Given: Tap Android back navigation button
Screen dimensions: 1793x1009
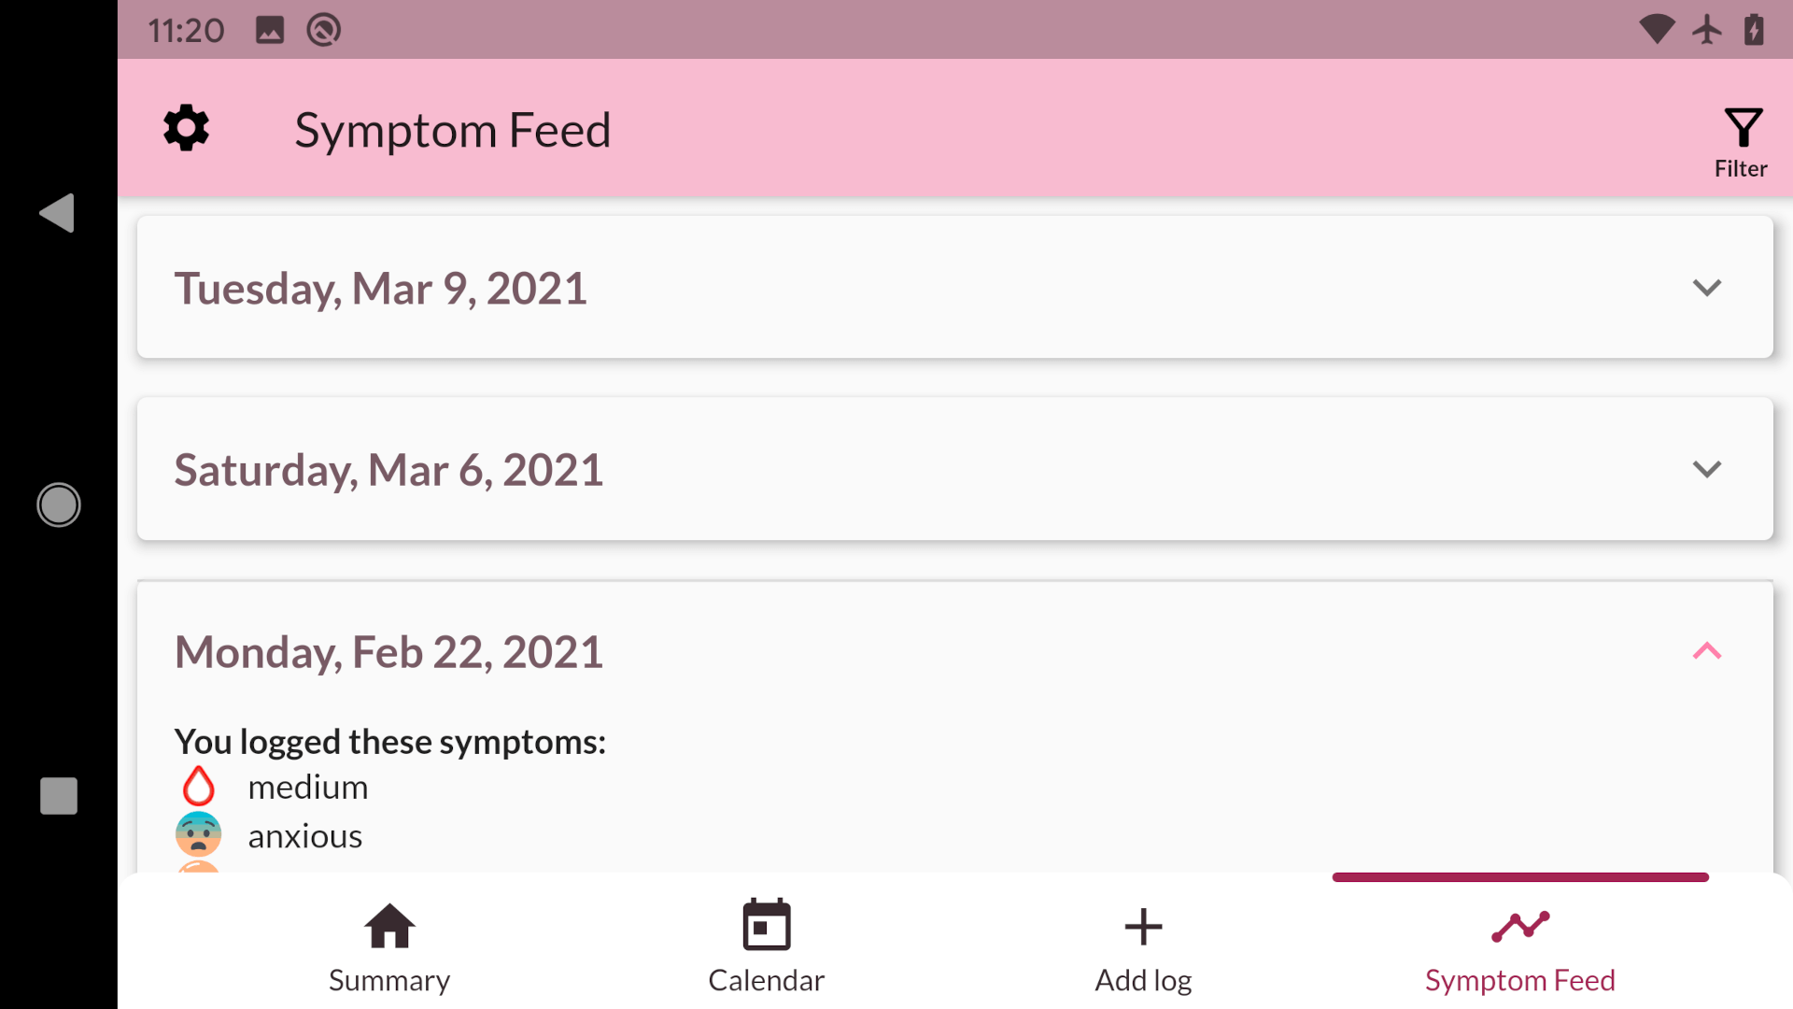Looking at the screenshot, I should (x=58, y=213).
